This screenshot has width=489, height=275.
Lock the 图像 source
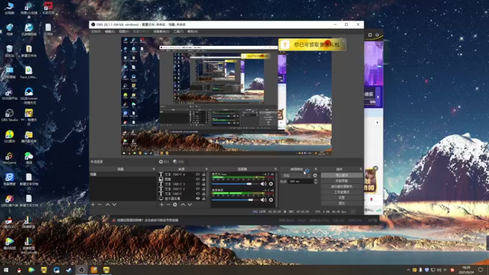click(x=204, y=179)
